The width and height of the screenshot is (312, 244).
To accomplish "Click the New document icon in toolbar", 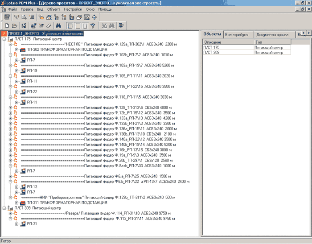I will 7,26.
